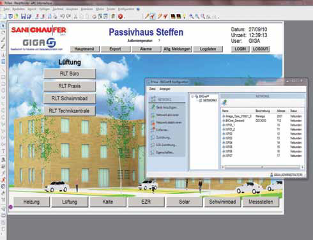Collapse the BACnet root tree node
Screen dimensions: 313x240
coord(192,96)
